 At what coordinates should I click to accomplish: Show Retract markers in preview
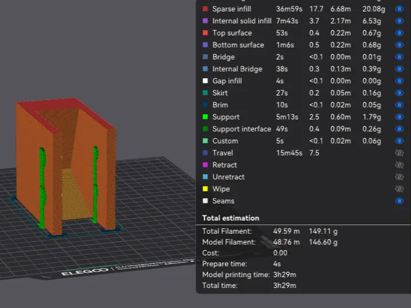(x=399, y=165)
